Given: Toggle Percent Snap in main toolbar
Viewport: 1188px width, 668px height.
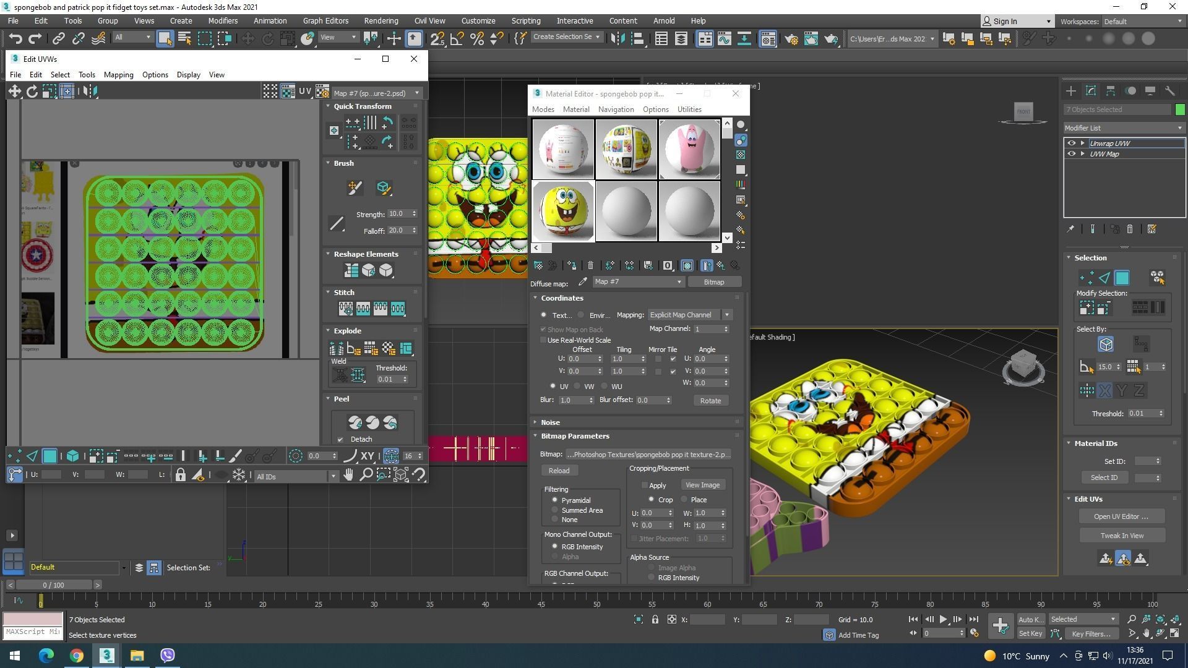Looking at the screenshot, I should click(476, 38).
